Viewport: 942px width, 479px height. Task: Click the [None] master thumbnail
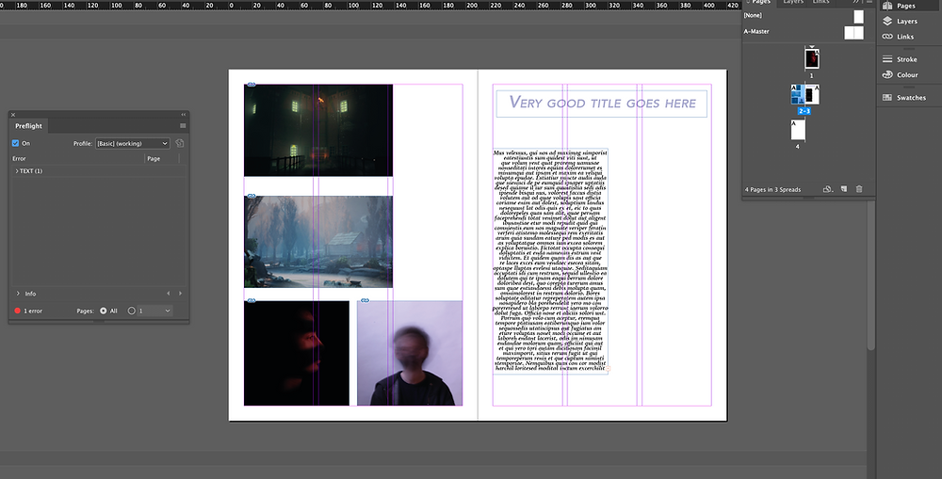[858, 16]
